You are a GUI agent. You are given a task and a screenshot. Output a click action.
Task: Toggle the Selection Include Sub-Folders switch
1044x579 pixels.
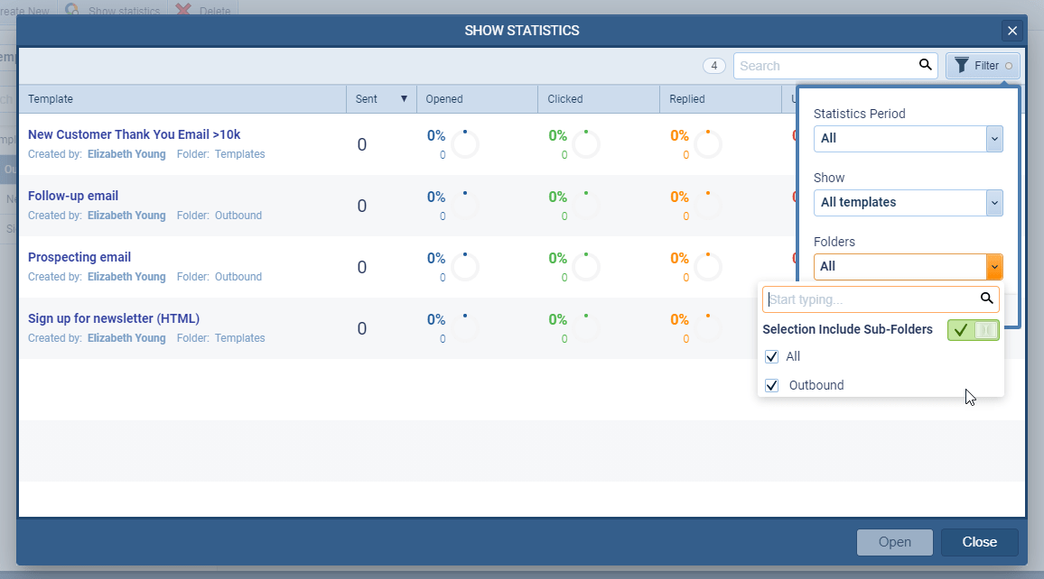[973, 330]
